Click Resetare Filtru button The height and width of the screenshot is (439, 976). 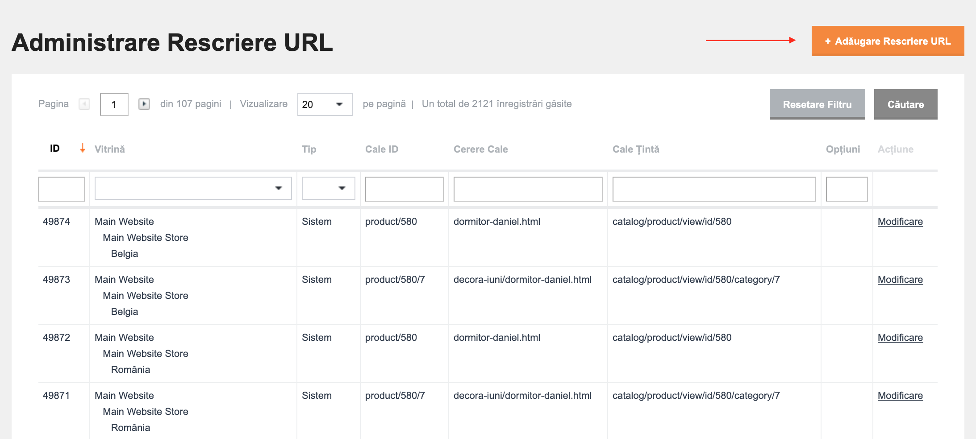pos(817,104)
